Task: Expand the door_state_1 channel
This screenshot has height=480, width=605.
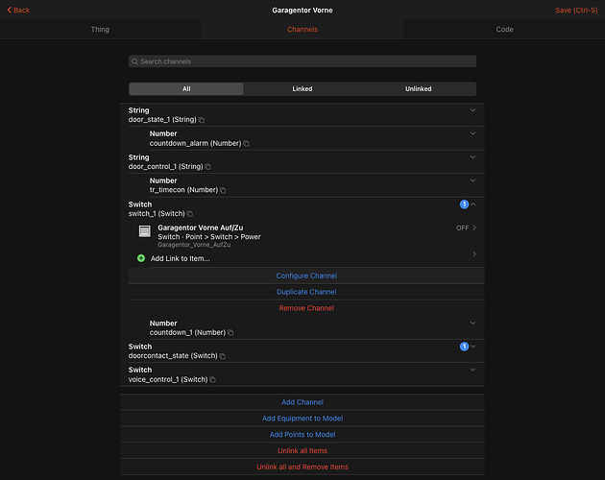Action: [472, 110]
